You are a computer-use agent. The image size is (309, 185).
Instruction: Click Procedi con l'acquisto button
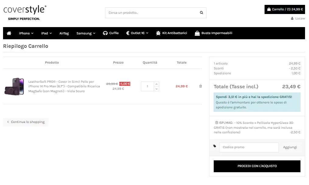point(257,166)
